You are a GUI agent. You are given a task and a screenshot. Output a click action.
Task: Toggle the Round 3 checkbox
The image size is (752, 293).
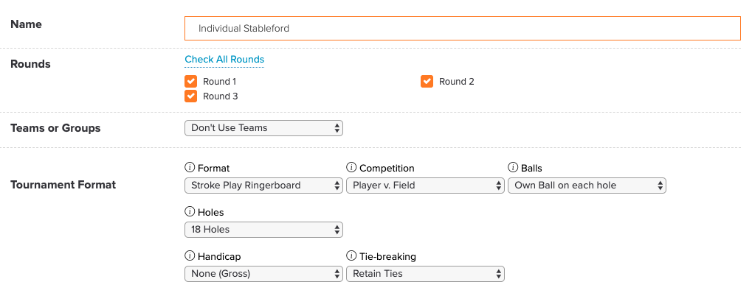click(x=191, y=96)
